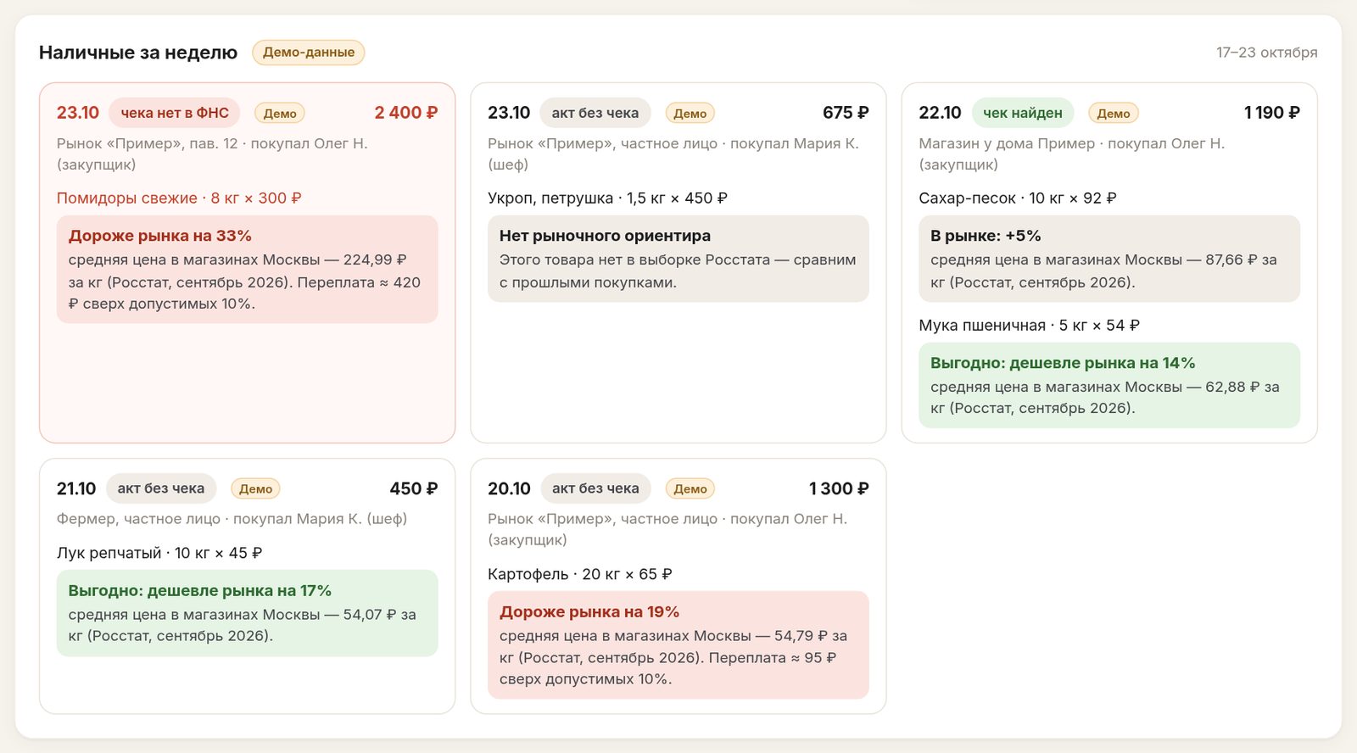Open the "Нет рыночного ориентира" info box

(678, 259)
